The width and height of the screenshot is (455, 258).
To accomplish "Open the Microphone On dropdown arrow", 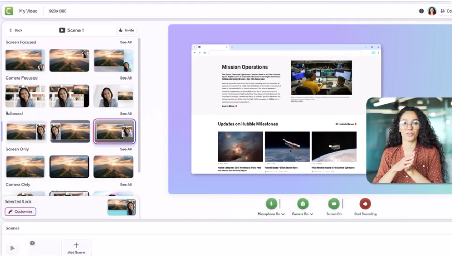I will point(283,214).
